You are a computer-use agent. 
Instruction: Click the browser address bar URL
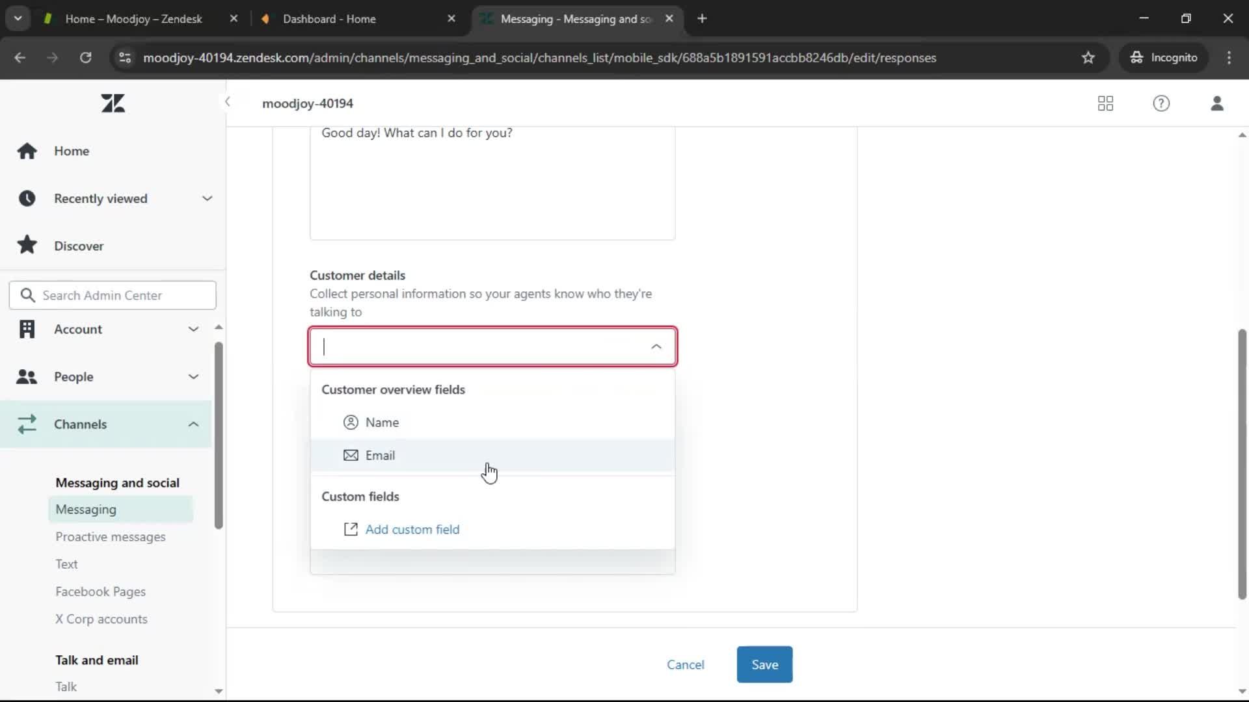coord(540,58)
